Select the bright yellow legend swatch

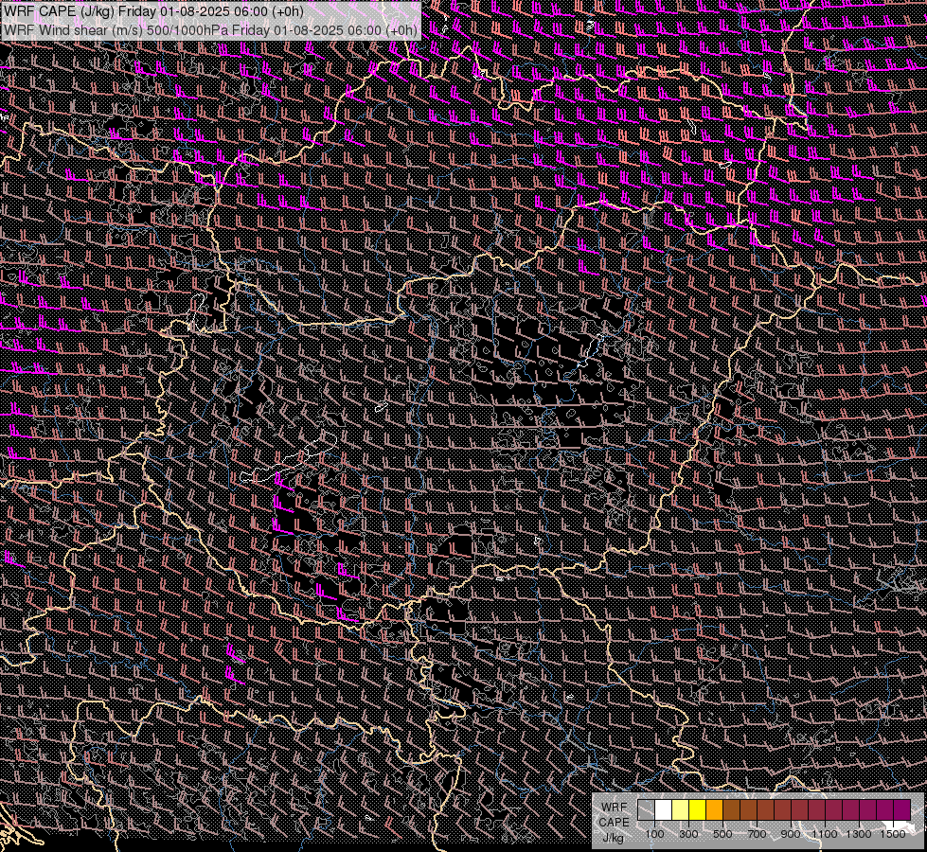698,809
